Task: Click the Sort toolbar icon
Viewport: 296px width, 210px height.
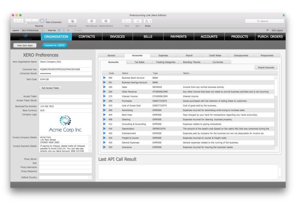Action: point(138,21)
